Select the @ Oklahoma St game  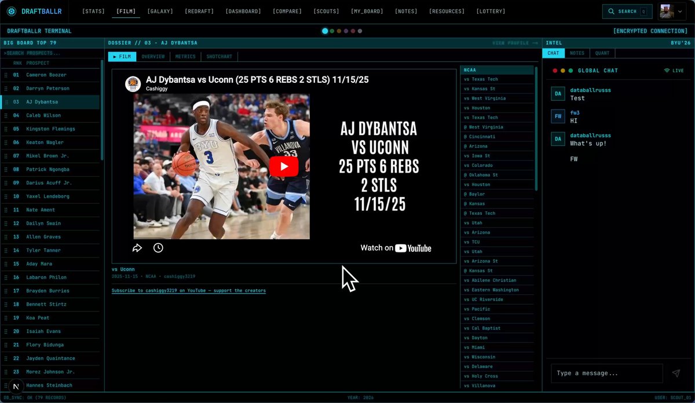[x=497, y=175]
